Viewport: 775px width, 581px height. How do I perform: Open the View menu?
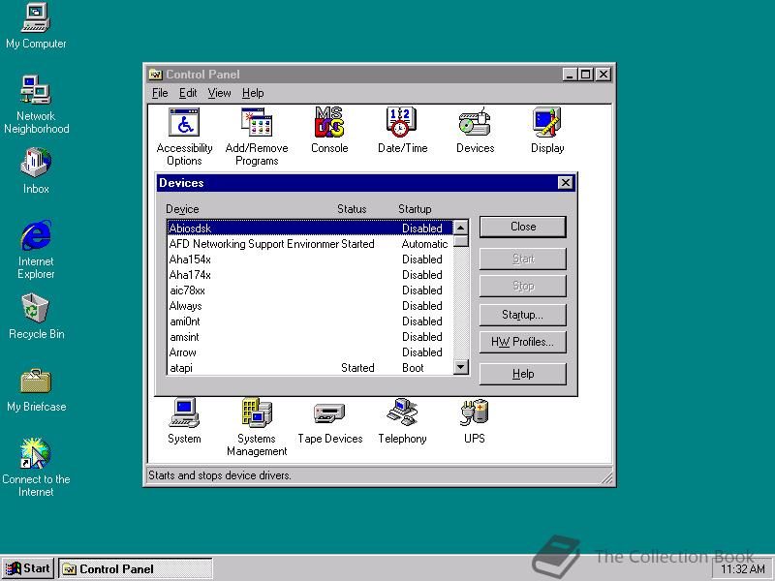219,93
